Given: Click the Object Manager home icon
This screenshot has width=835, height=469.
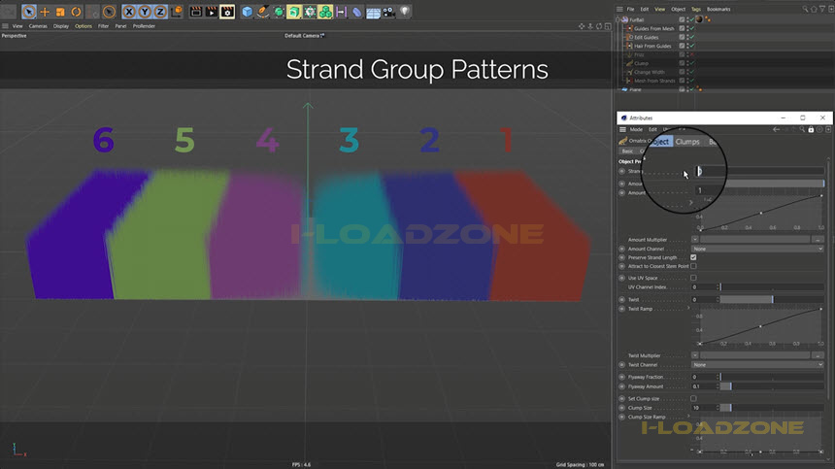Looking at the screenshot, I should (814, 9).
